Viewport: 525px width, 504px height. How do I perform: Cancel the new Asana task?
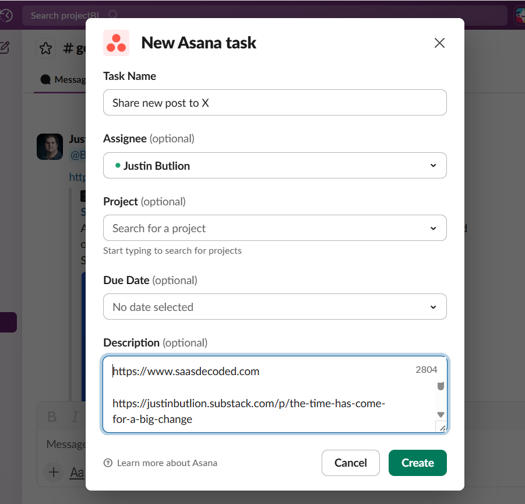351,463
